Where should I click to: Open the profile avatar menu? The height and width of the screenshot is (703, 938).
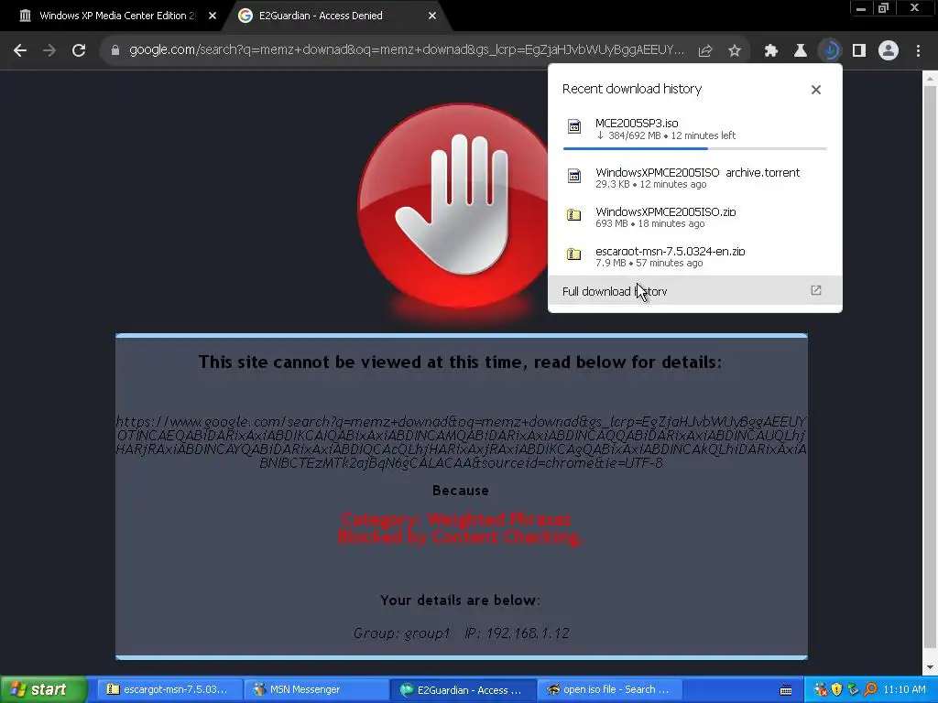click(889, 51)
